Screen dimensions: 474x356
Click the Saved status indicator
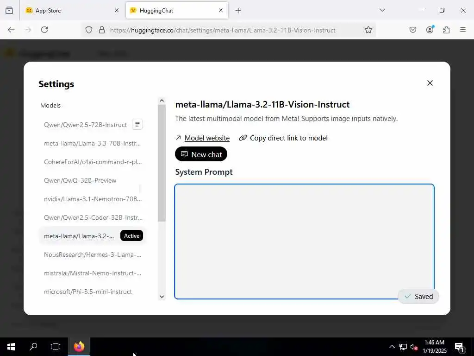(x=418, y=296)
